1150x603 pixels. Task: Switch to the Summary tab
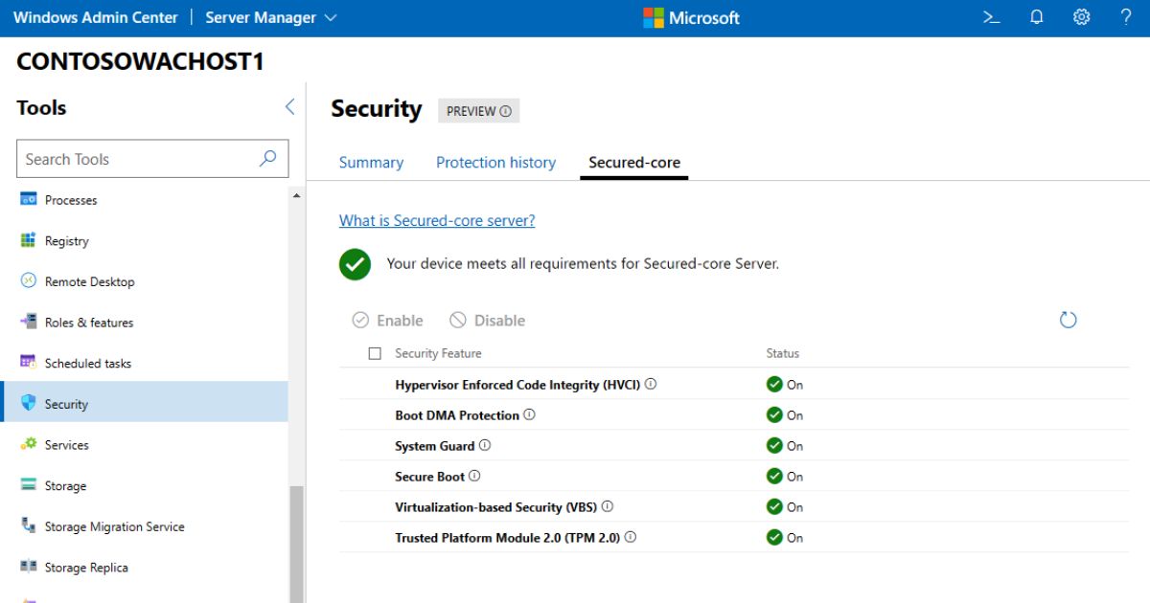click(x=371, y=163)
